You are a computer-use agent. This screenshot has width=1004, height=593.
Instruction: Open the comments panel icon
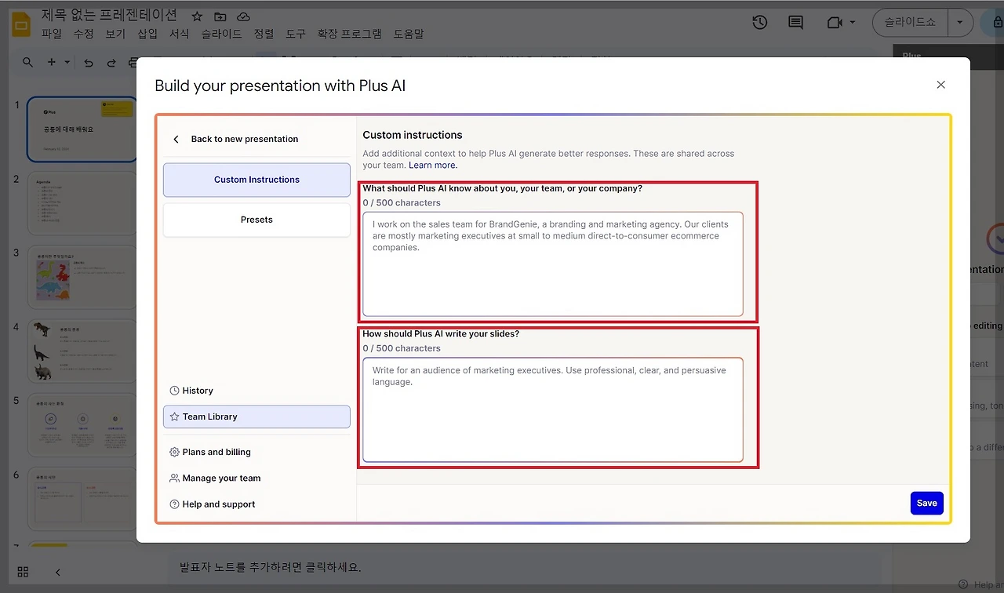[795, 23]
